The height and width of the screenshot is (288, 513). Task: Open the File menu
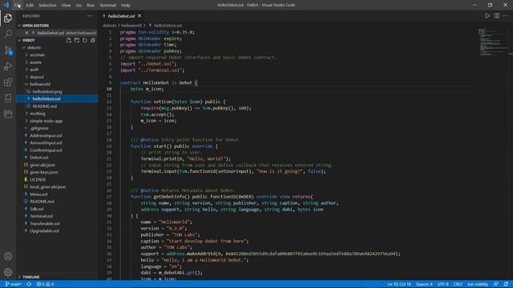click(18, 5)
